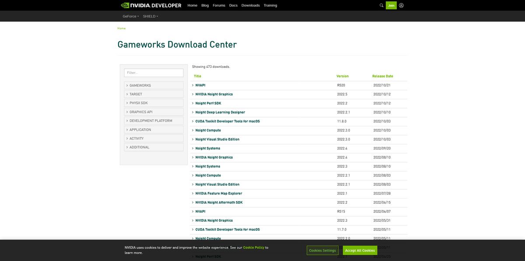The width and height of the screenshot is (525, 261).
Task: Open the SHIELD dropdown menu
Action: (150, 15)
